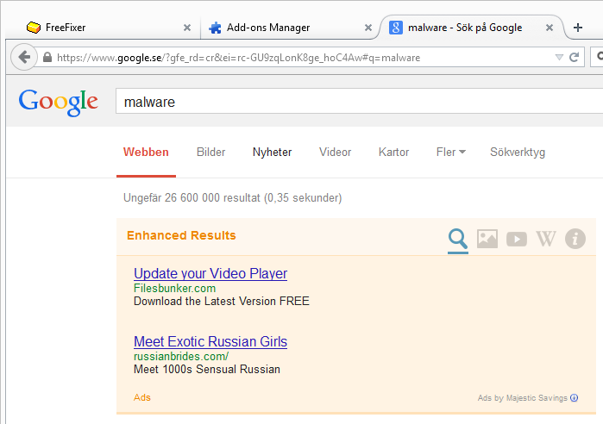The width and height of the screenshot is (603, 424).
Task: Open Meet Exotic Russian Girls link
Action: (210, 341)
